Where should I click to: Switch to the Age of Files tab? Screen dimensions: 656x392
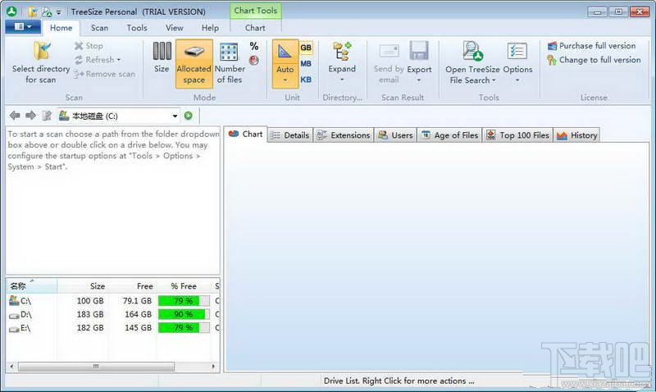(x=449, y=135)
